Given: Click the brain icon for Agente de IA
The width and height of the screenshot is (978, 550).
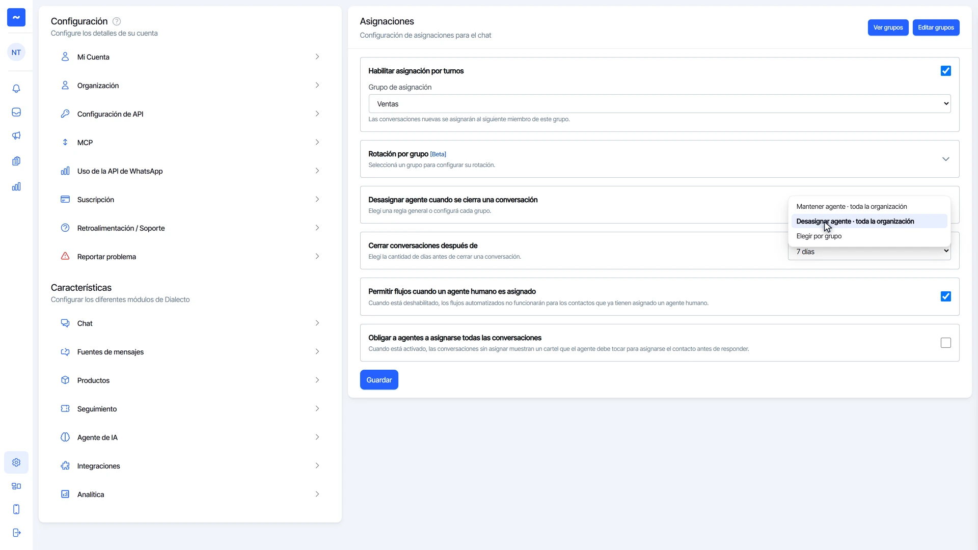Looking at the screenshot, I should tap(65, 437).
